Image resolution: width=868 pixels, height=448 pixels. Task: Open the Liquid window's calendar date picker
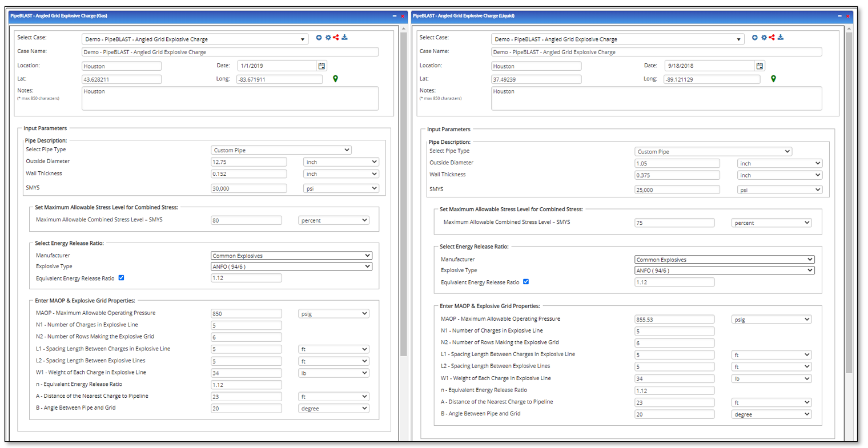click(x=759, y=66)
